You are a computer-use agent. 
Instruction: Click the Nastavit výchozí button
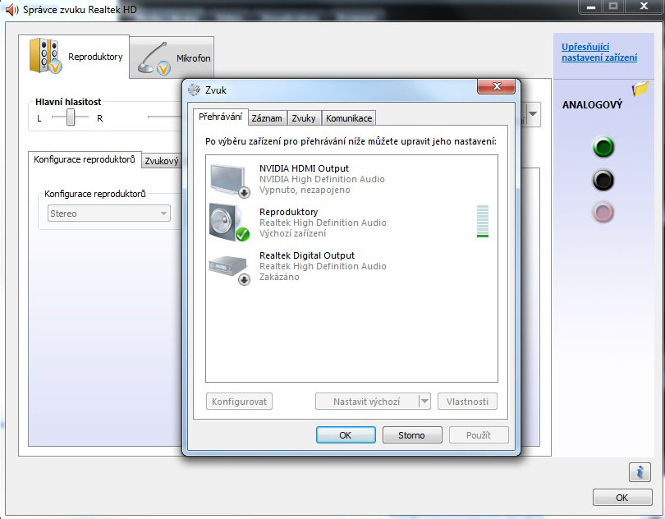(x=367, y=402)
